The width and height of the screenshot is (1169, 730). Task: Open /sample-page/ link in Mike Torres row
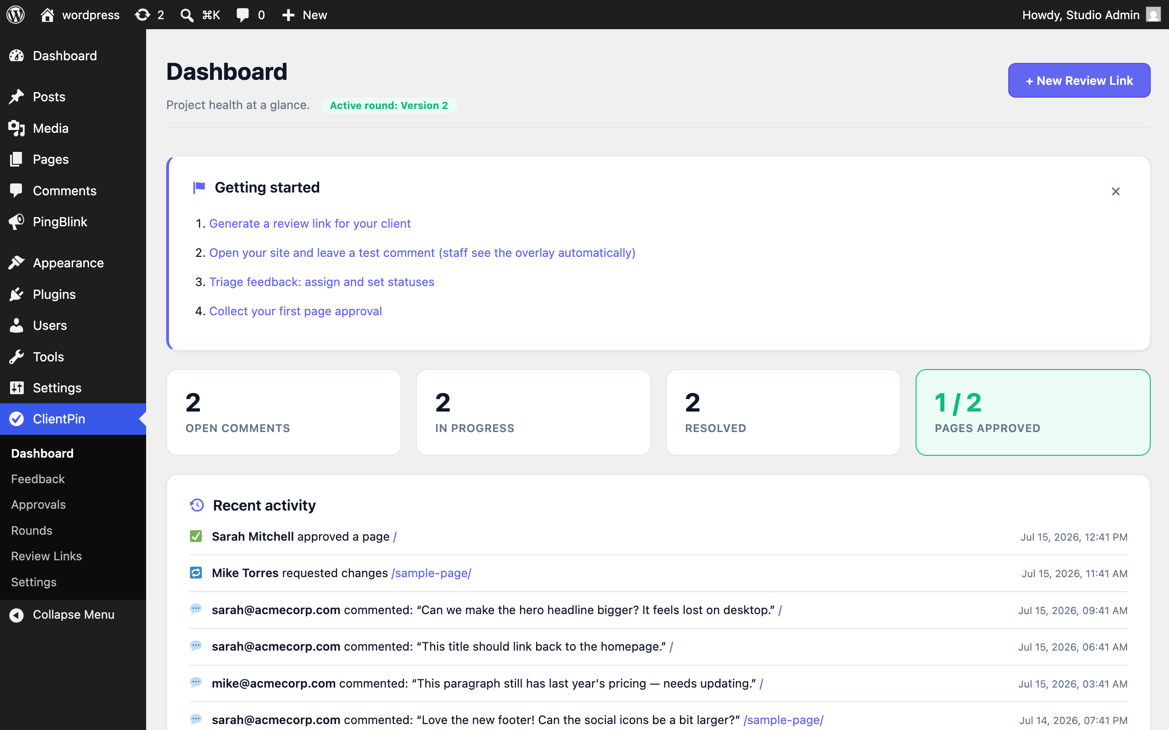pyautogui.click(x=432, y=573)
